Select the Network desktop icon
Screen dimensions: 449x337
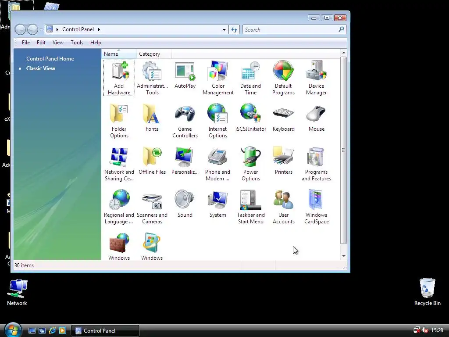coord(17,292)
